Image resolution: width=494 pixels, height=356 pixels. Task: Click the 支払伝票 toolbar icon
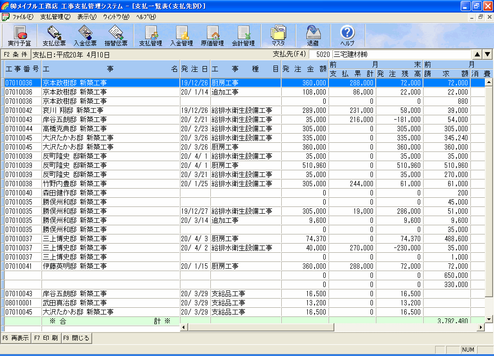pos(54,36)
